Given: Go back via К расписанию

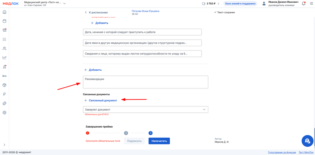Looking at the screenshot, I should (x=96, y=13).
